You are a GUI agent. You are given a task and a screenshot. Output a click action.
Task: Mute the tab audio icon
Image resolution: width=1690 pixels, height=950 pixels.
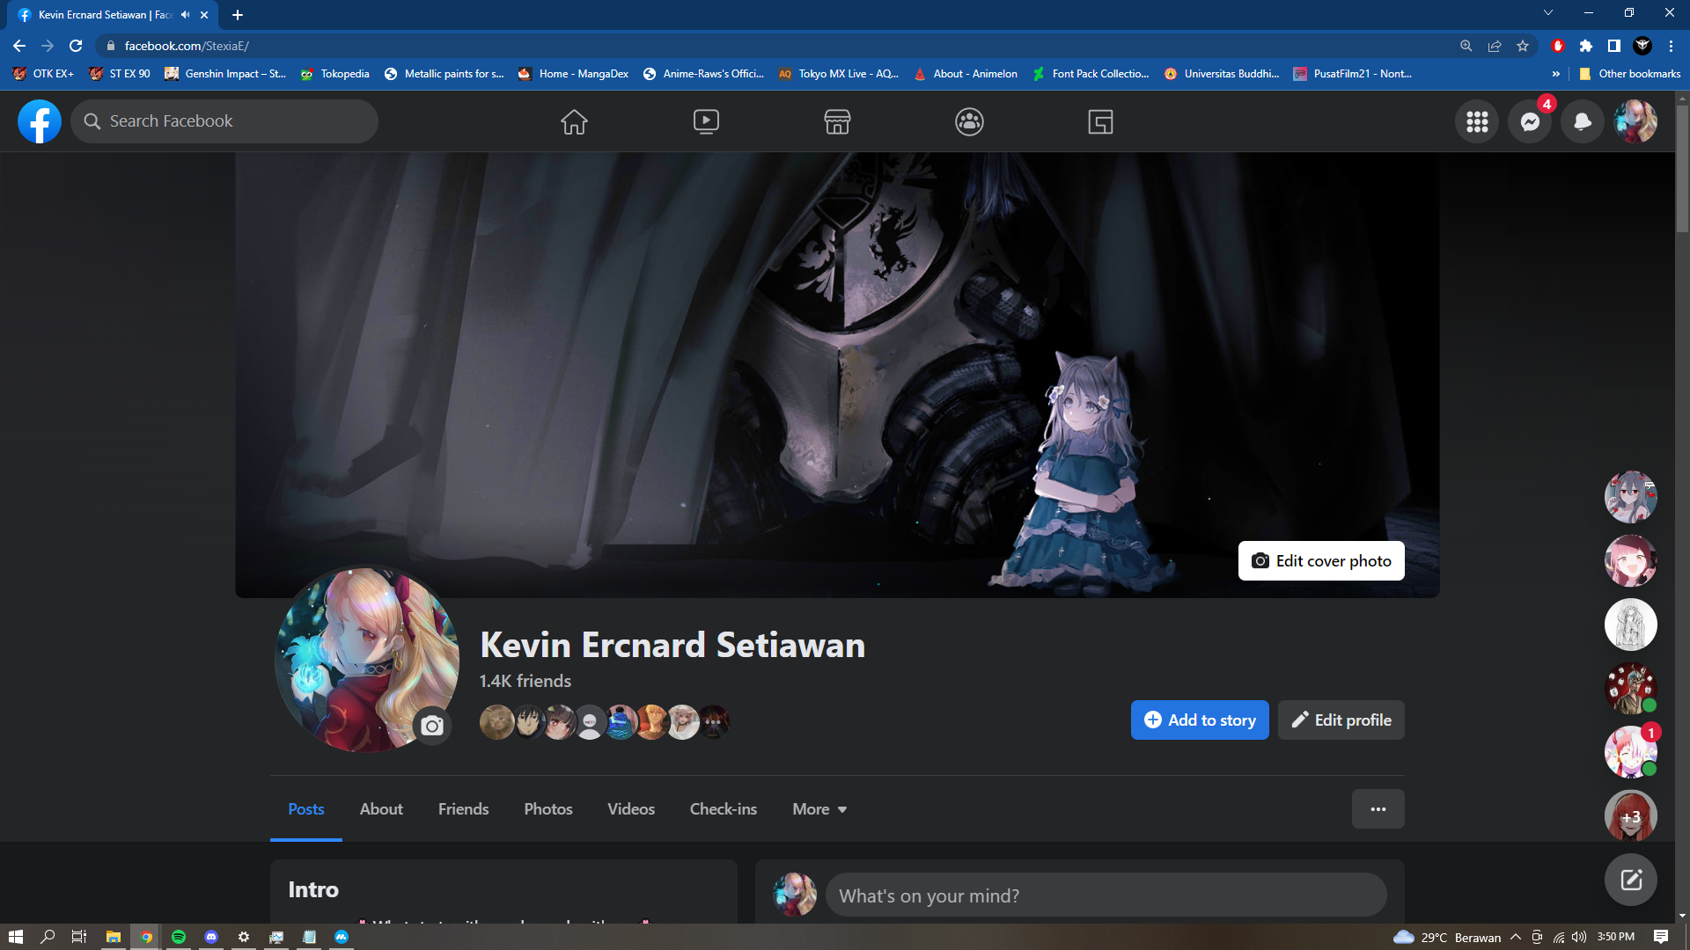point(185,15)
